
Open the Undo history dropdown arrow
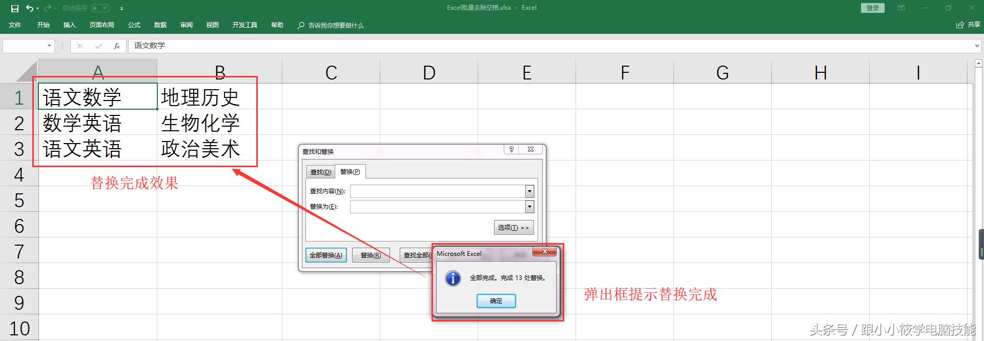pyautogui.click(x=38, y=9)
